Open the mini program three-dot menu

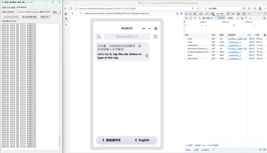[x=144, y=28]
